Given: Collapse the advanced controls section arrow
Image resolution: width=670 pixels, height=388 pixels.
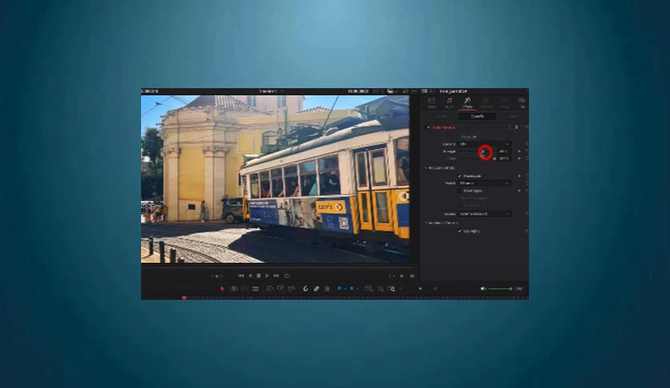Looking at the screenshot, I should (x=426, y=168).
